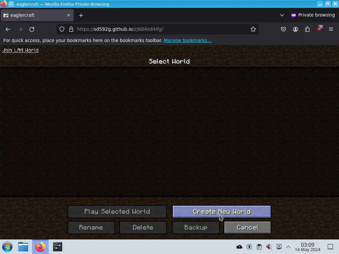
Task: Open the clipboard tray icon
Action: tap(259, 247)
